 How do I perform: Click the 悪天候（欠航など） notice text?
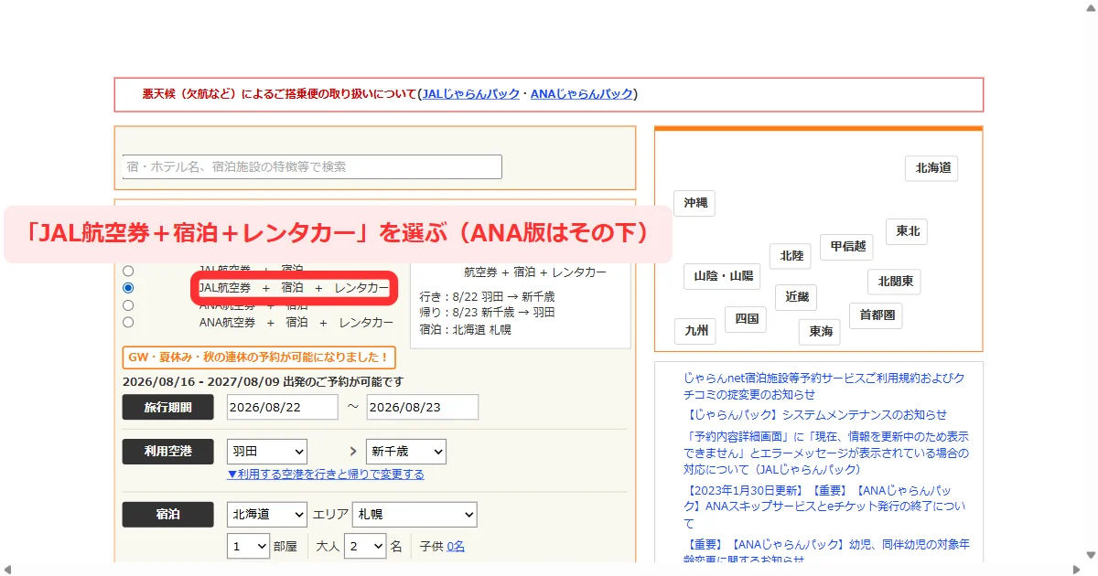(x=279, y=94)
